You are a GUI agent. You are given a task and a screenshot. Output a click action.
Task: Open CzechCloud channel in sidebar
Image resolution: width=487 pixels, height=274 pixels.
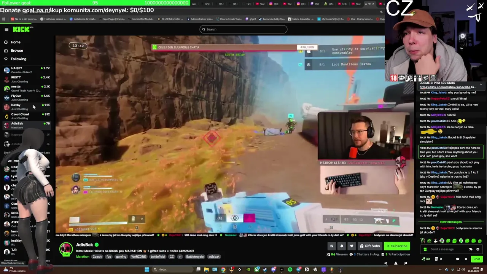coord(27,116)
